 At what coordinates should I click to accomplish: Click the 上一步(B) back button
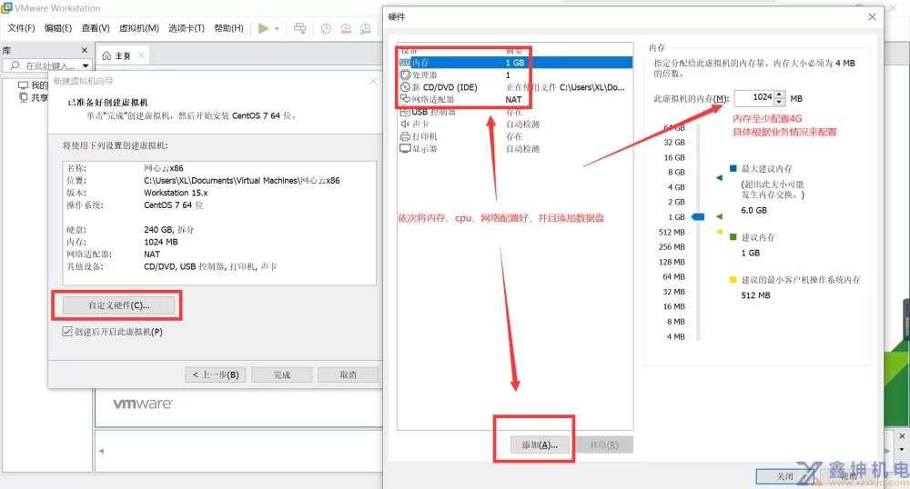(x=216, y=374)
